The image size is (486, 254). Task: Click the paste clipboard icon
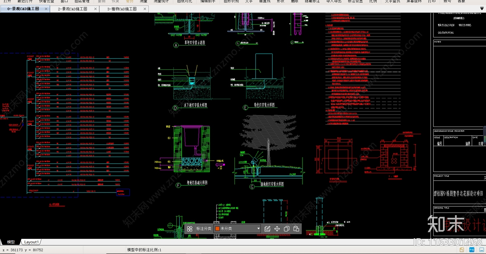296,229
